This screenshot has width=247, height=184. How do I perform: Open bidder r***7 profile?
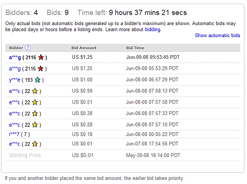pos(14,134)
